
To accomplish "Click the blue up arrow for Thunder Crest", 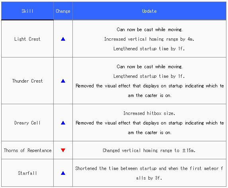I will coord(63,81).
